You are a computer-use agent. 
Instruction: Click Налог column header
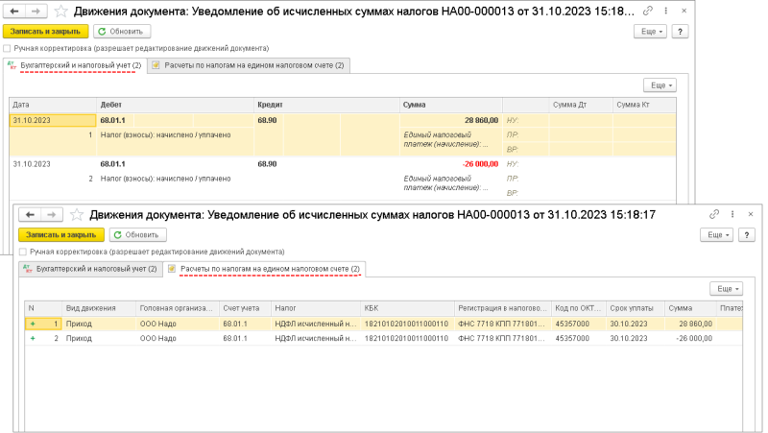[x=316, y=308]
